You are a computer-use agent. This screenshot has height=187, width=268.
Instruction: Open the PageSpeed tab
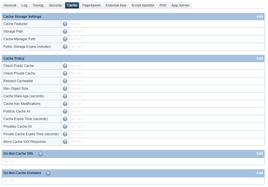point(91,5)
